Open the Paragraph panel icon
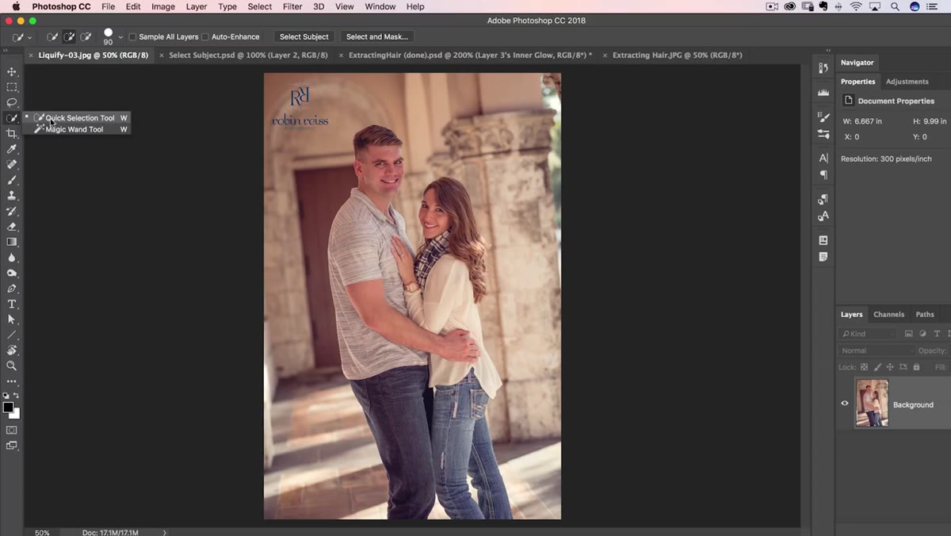 pos(823,174)
